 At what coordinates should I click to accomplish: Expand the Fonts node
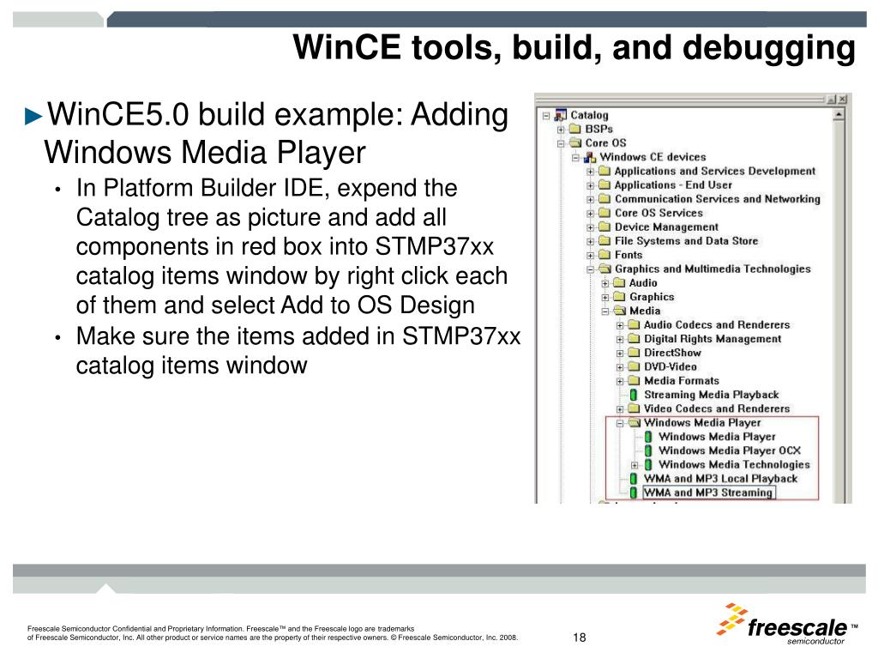(590, 256)
